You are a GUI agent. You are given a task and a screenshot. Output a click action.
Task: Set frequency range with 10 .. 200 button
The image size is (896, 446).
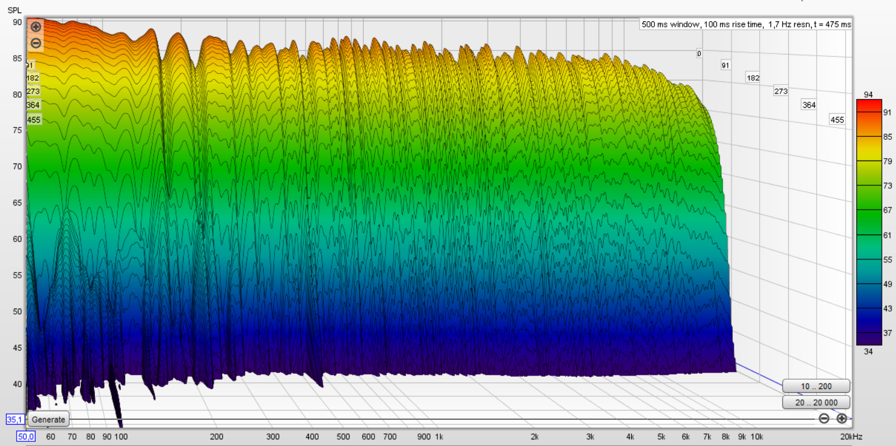816,386
